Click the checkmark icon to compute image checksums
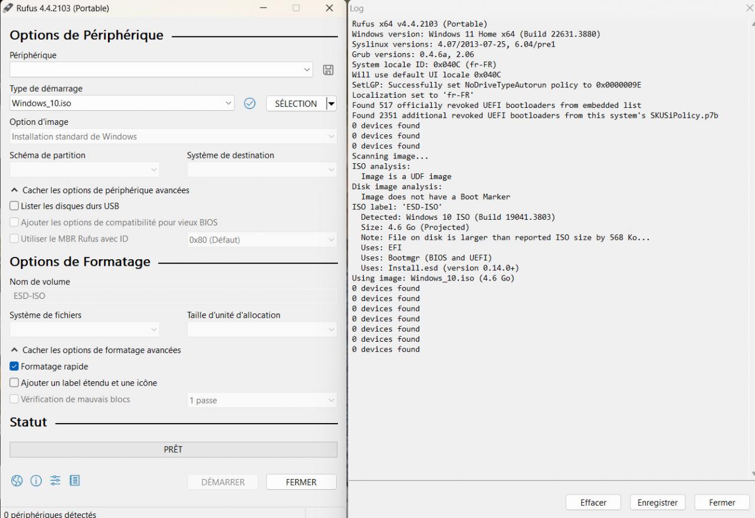This screenshot has height=518, width=755. coord(250,104)
